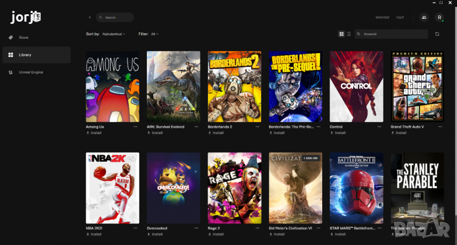Install Control
The width and height of the screenshot is (457, 245).
point(338,133)
